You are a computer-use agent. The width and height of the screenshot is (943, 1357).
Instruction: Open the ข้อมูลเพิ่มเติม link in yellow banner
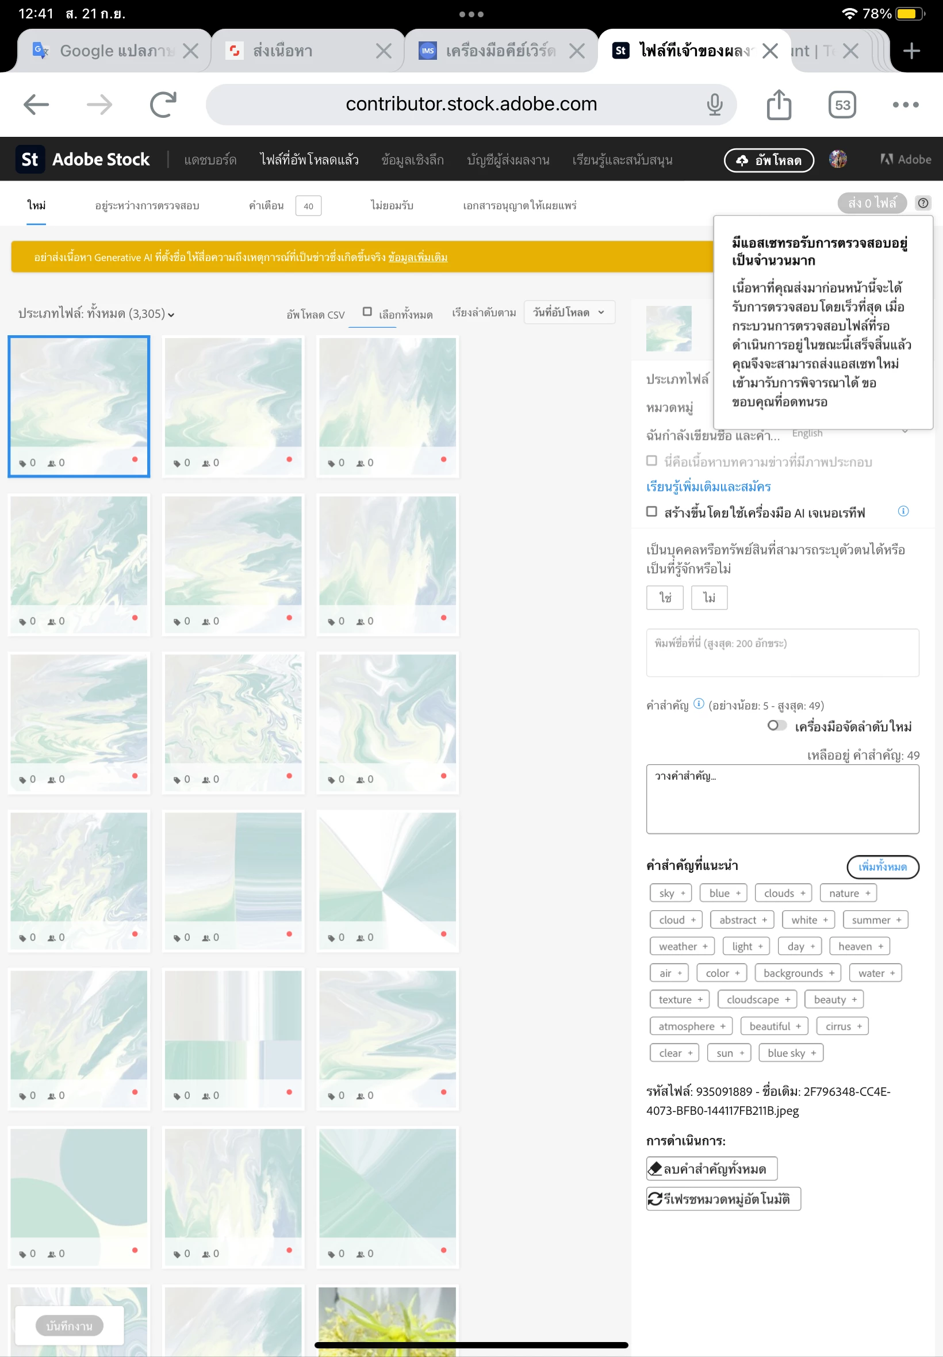click(x=417, y=257)
